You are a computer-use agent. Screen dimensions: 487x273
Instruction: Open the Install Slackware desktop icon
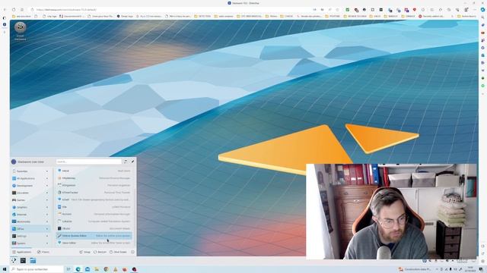21,30
